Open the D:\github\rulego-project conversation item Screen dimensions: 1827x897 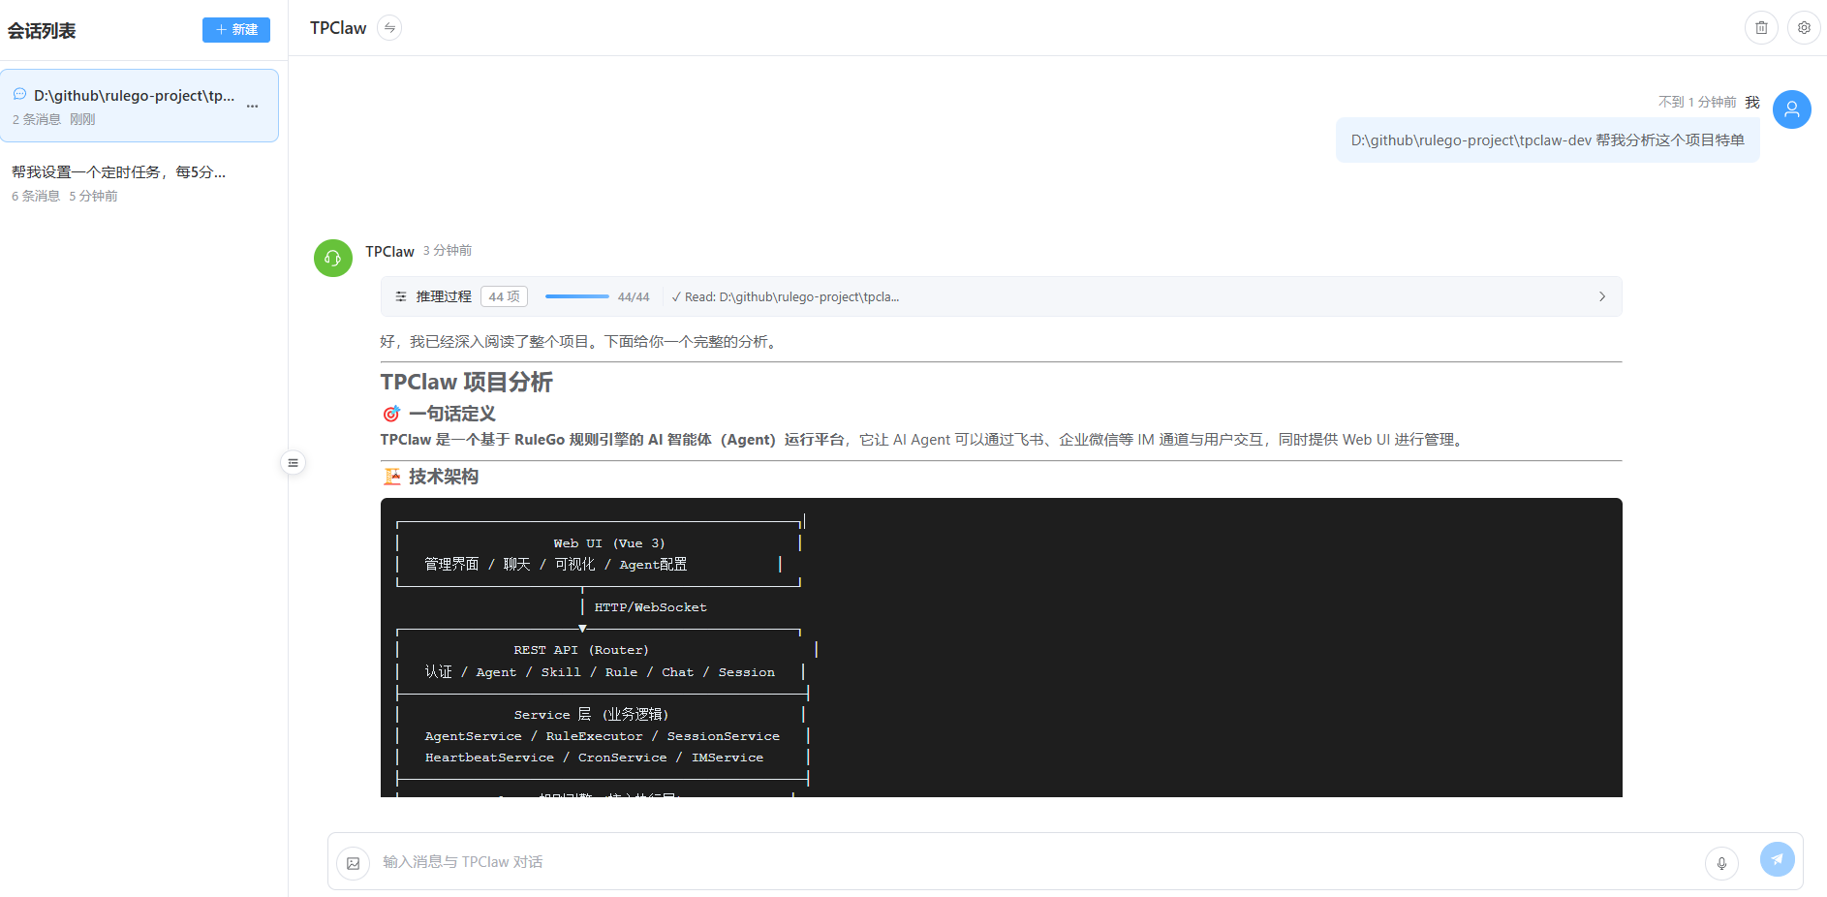coord(139,106)
